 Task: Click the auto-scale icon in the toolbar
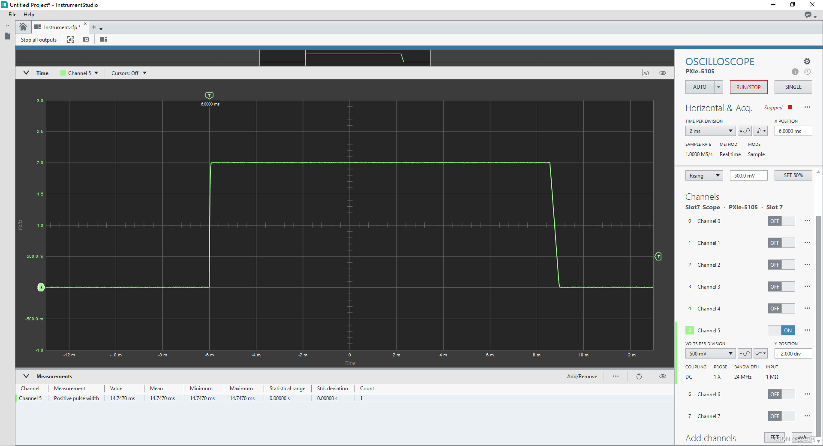(x=71, y=39)
